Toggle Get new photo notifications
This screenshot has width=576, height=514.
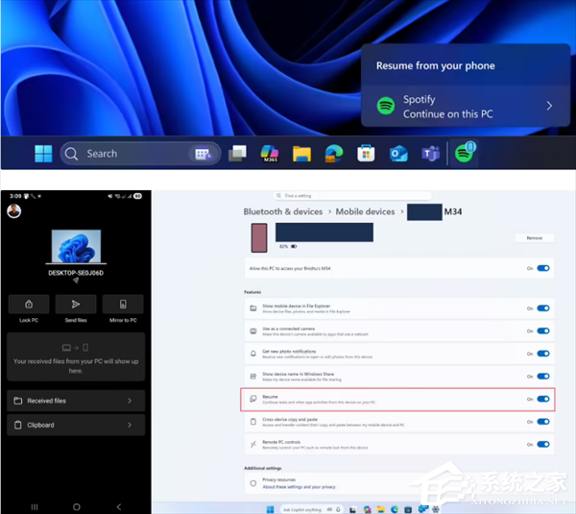pos(543,354)
